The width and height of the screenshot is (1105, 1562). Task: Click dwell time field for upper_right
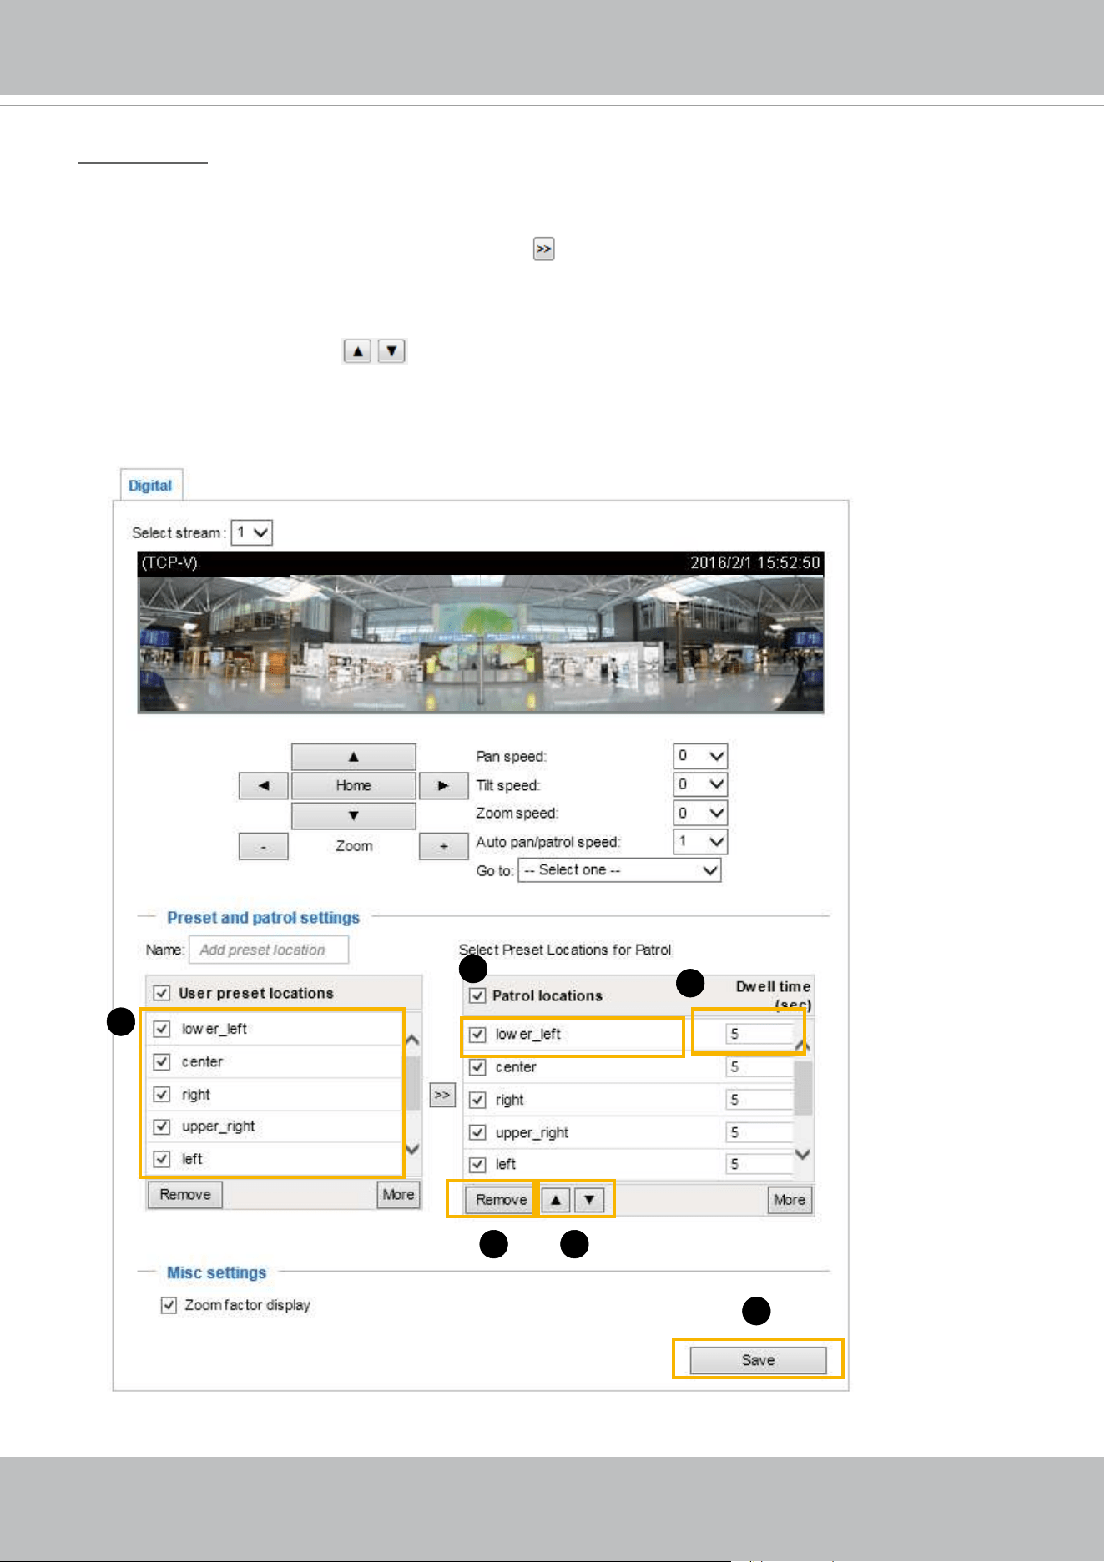[759, 1132]
